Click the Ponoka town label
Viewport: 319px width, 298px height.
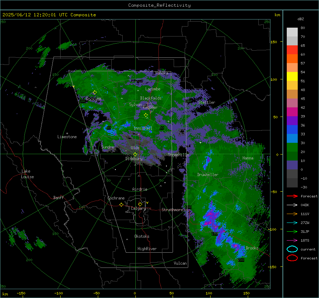162,73
